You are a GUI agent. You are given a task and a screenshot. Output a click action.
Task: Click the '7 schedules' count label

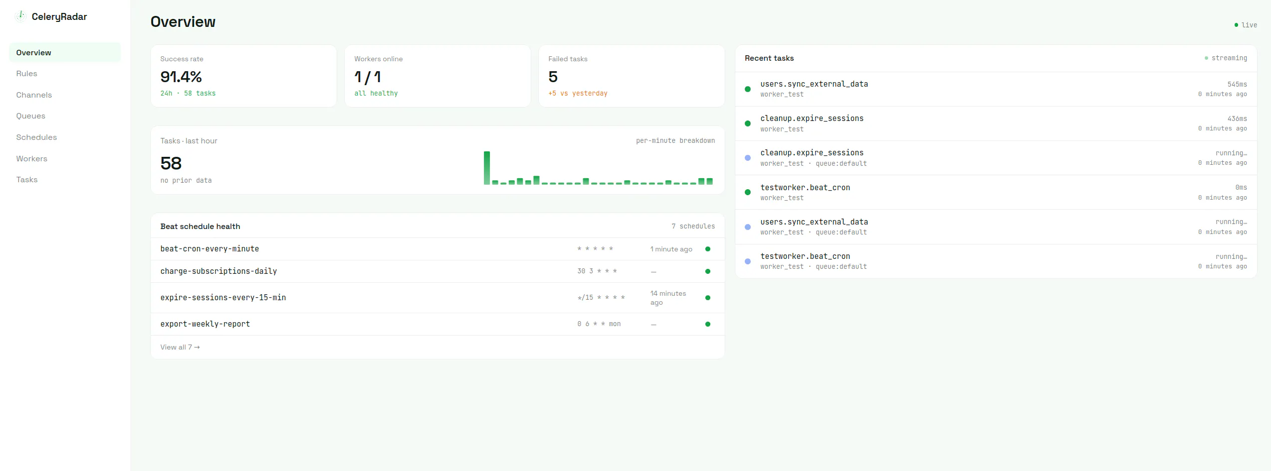pyautogui.click(x=693, y=227)
